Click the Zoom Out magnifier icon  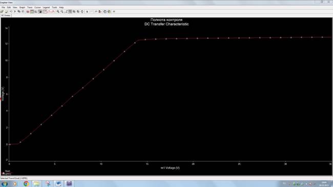pyautogui.click(x=62, y=11)
